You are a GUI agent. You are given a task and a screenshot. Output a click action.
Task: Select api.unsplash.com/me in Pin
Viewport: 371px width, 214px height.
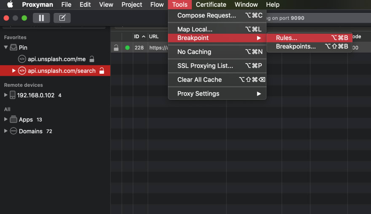pyautogui.click(x=55, y=59)
